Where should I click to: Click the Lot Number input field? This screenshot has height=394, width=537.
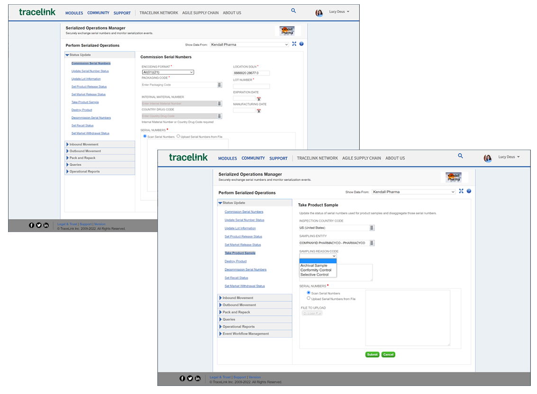point(251,86)
